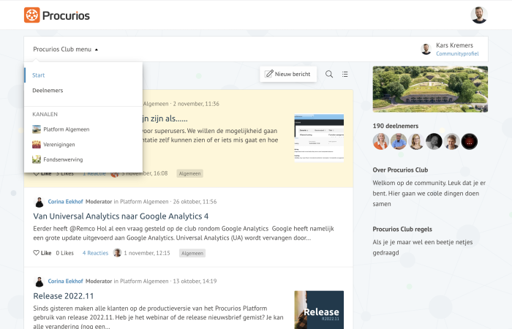Click Corina Eekhof avatar on Analytics post
512x329 pixels.
(39, 202)
